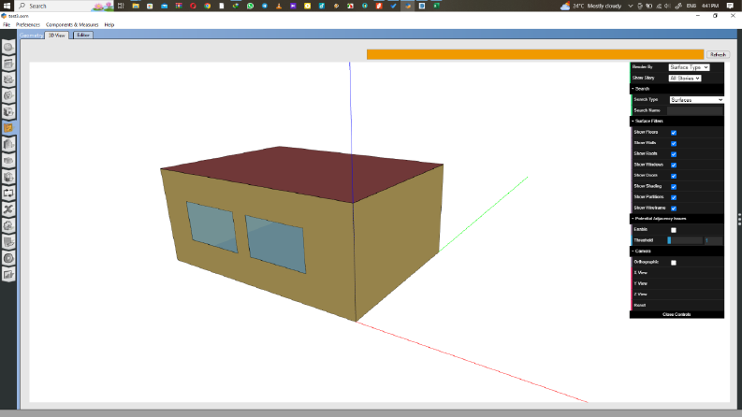Open the HVAC Systems loop icon
The width and height of the screenshot is (742, 417).
(8, 193)
